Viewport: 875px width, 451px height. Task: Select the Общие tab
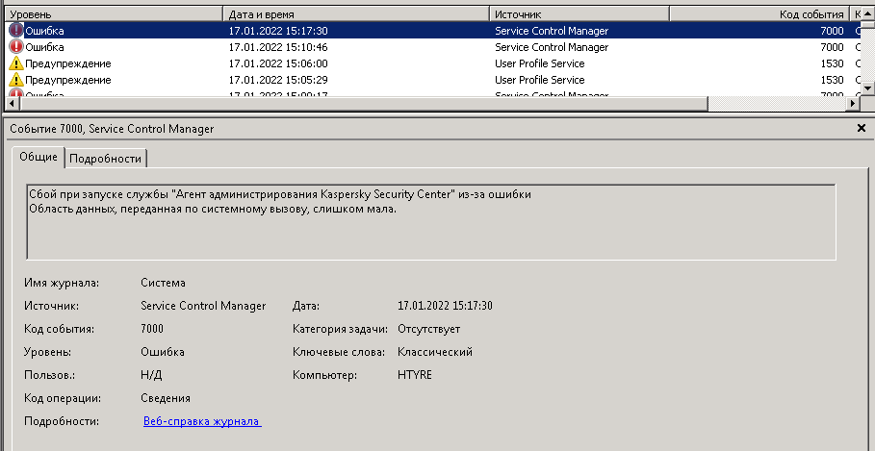click(39, 158)
